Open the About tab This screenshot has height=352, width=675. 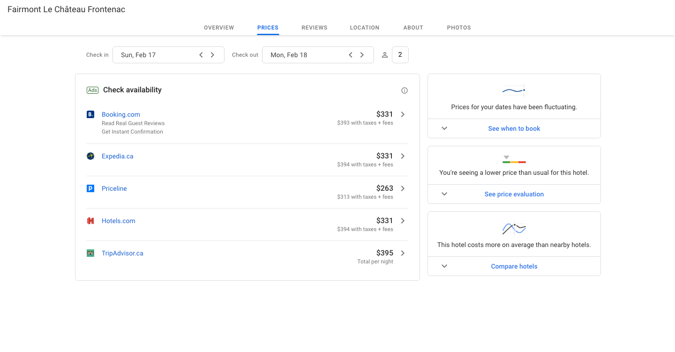(413, 28)
